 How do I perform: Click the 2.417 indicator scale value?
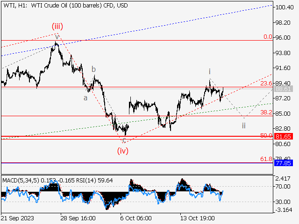pyautogui.click(x=283, y=179)
